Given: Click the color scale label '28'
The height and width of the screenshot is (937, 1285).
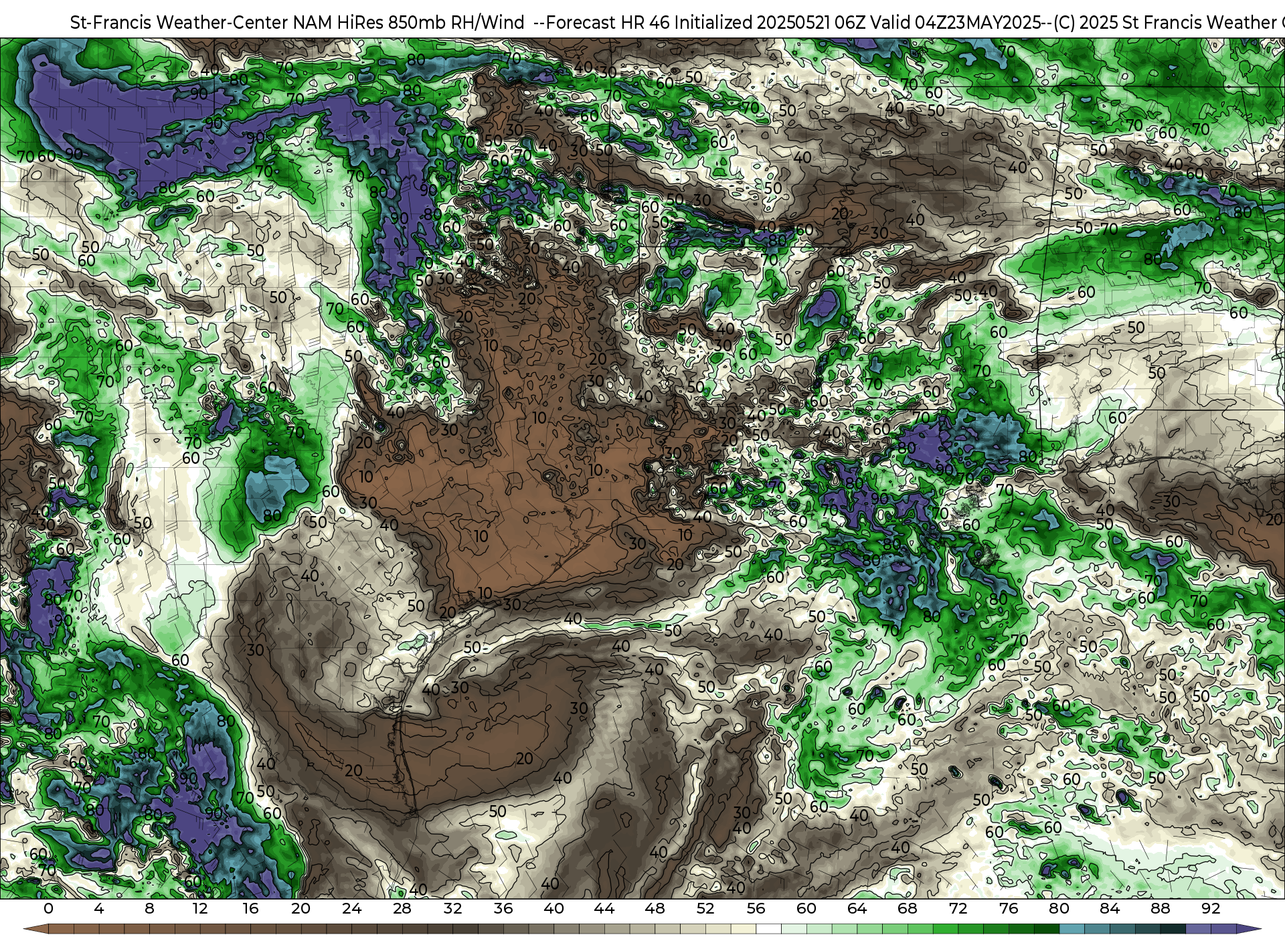Looking at the screenshot, I should point(402,909).
